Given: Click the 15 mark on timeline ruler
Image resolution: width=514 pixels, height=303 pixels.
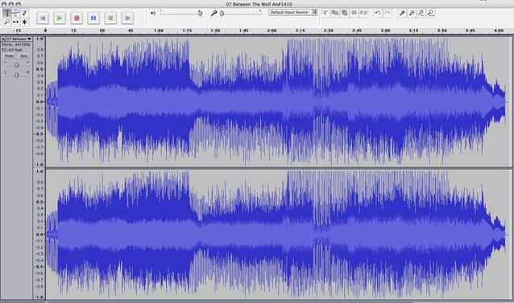Looking at the screenshot, I should click(74, 31).
